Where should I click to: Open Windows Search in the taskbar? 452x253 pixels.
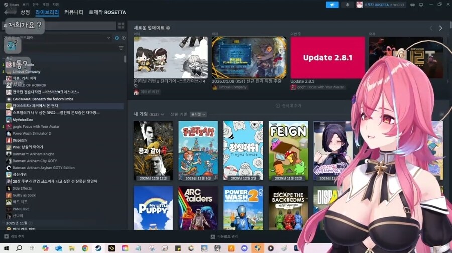(19, 248)
